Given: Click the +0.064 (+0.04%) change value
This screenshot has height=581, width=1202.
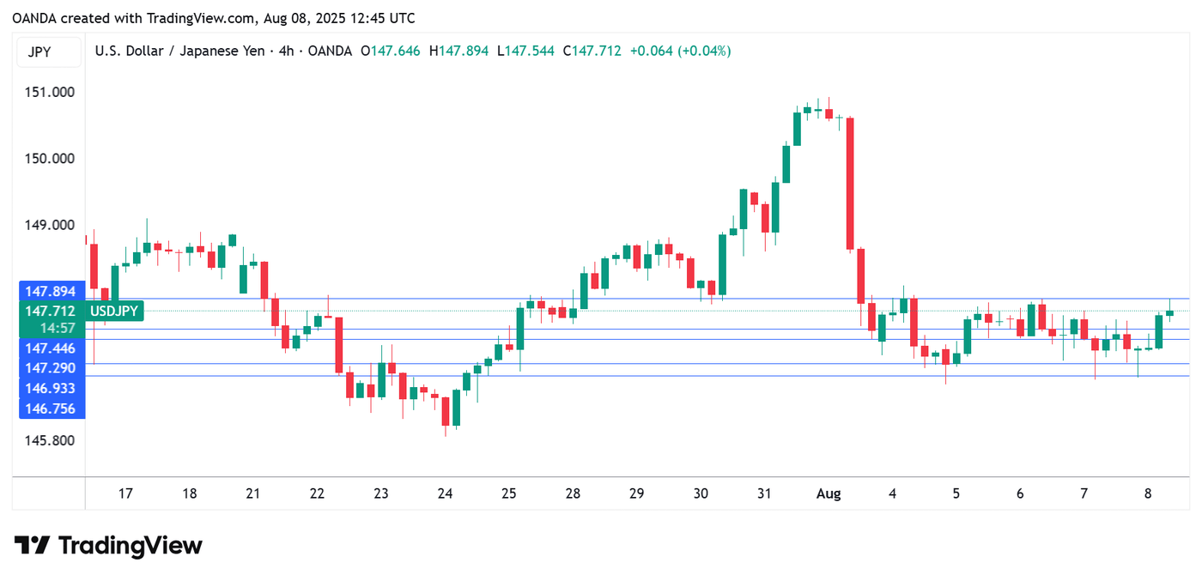Looking at the screenshot, I should tap(680, 51).
